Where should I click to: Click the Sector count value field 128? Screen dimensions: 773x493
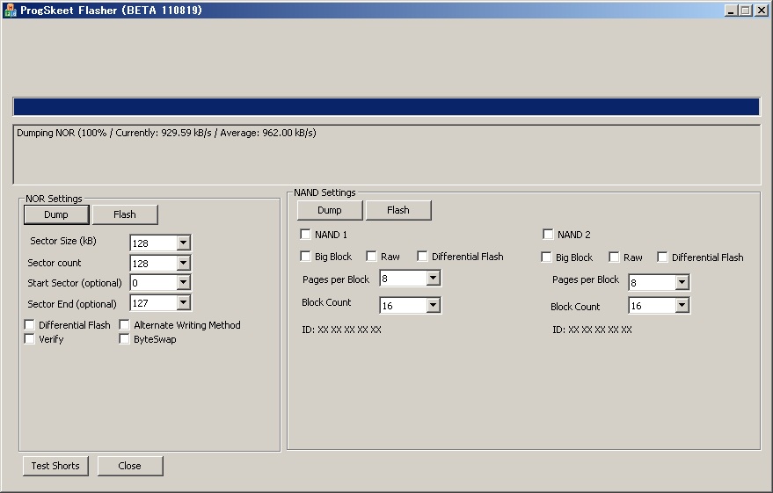coord(154,263)
